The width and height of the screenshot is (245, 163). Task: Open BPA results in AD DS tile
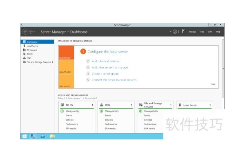(71, 129)
